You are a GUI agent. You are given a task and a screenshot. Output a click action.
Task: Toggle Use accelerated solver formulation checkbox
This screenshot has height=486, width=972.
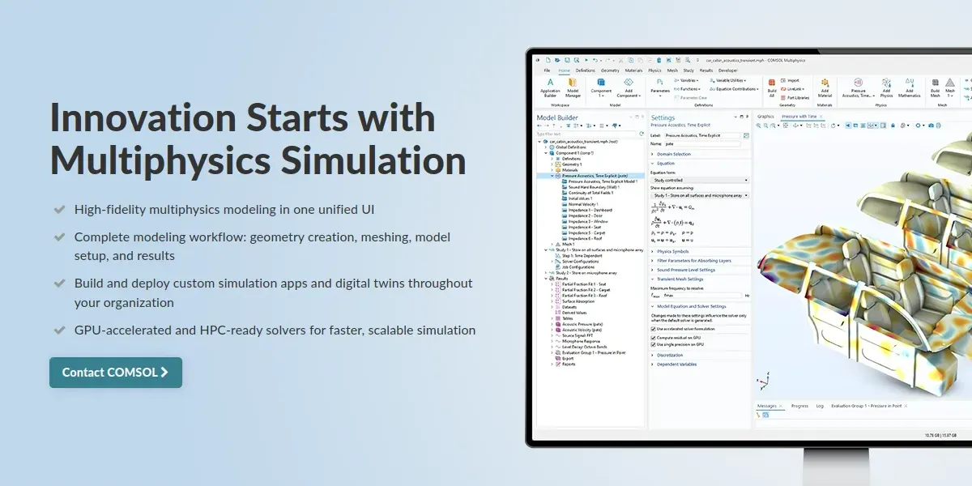coord(653,329)
